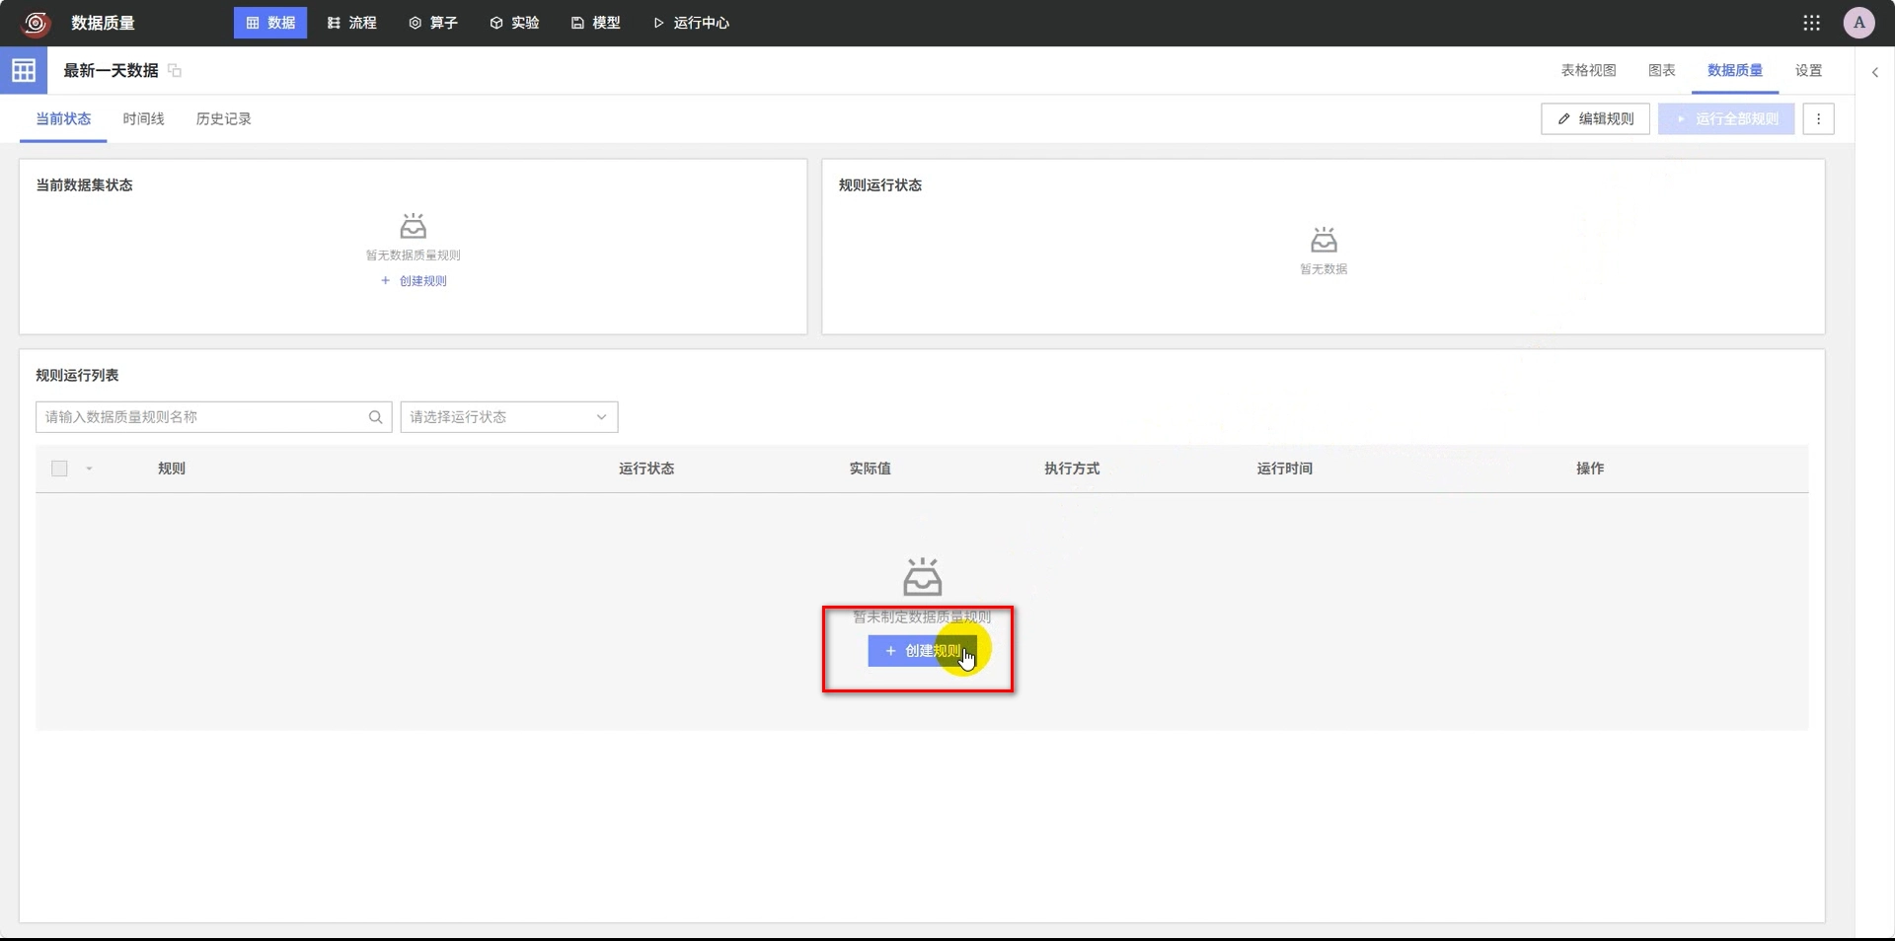Copy dataset name with icon next to 最新一天数据

point(175,70)
